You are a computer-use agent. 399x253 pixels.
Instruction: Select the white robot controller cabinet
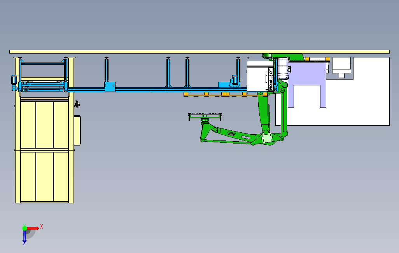click(x=259, y=76)
